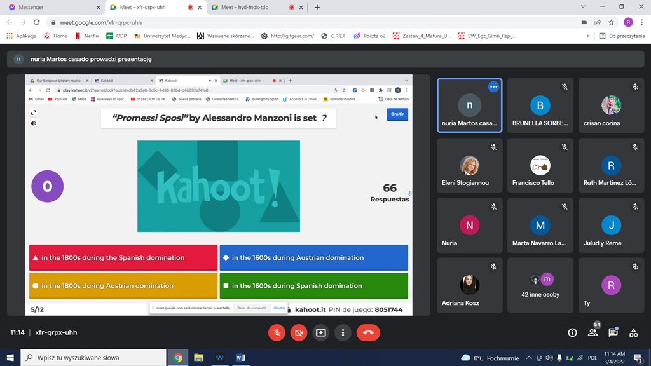Bookmark this page with the star

(611, 22)
